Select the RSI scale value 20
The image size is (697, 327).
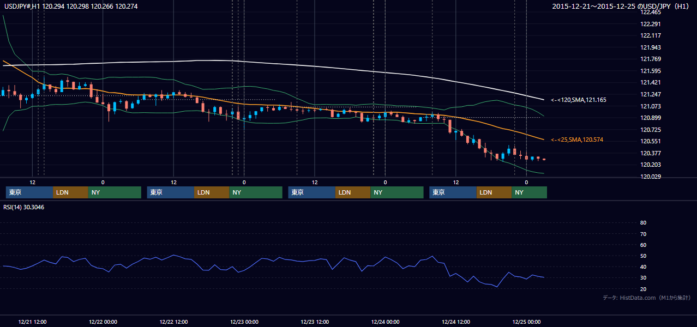point(643,289)
